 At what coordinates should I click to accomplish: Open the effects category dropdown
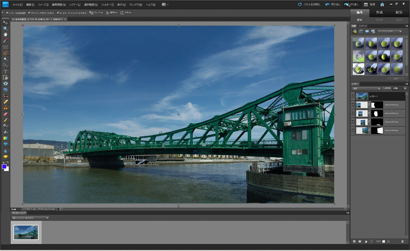point(389,31)
